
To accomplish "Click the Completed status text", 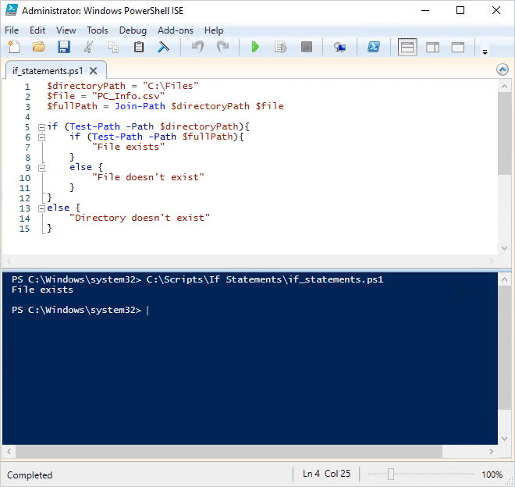I will pos(30,475).
